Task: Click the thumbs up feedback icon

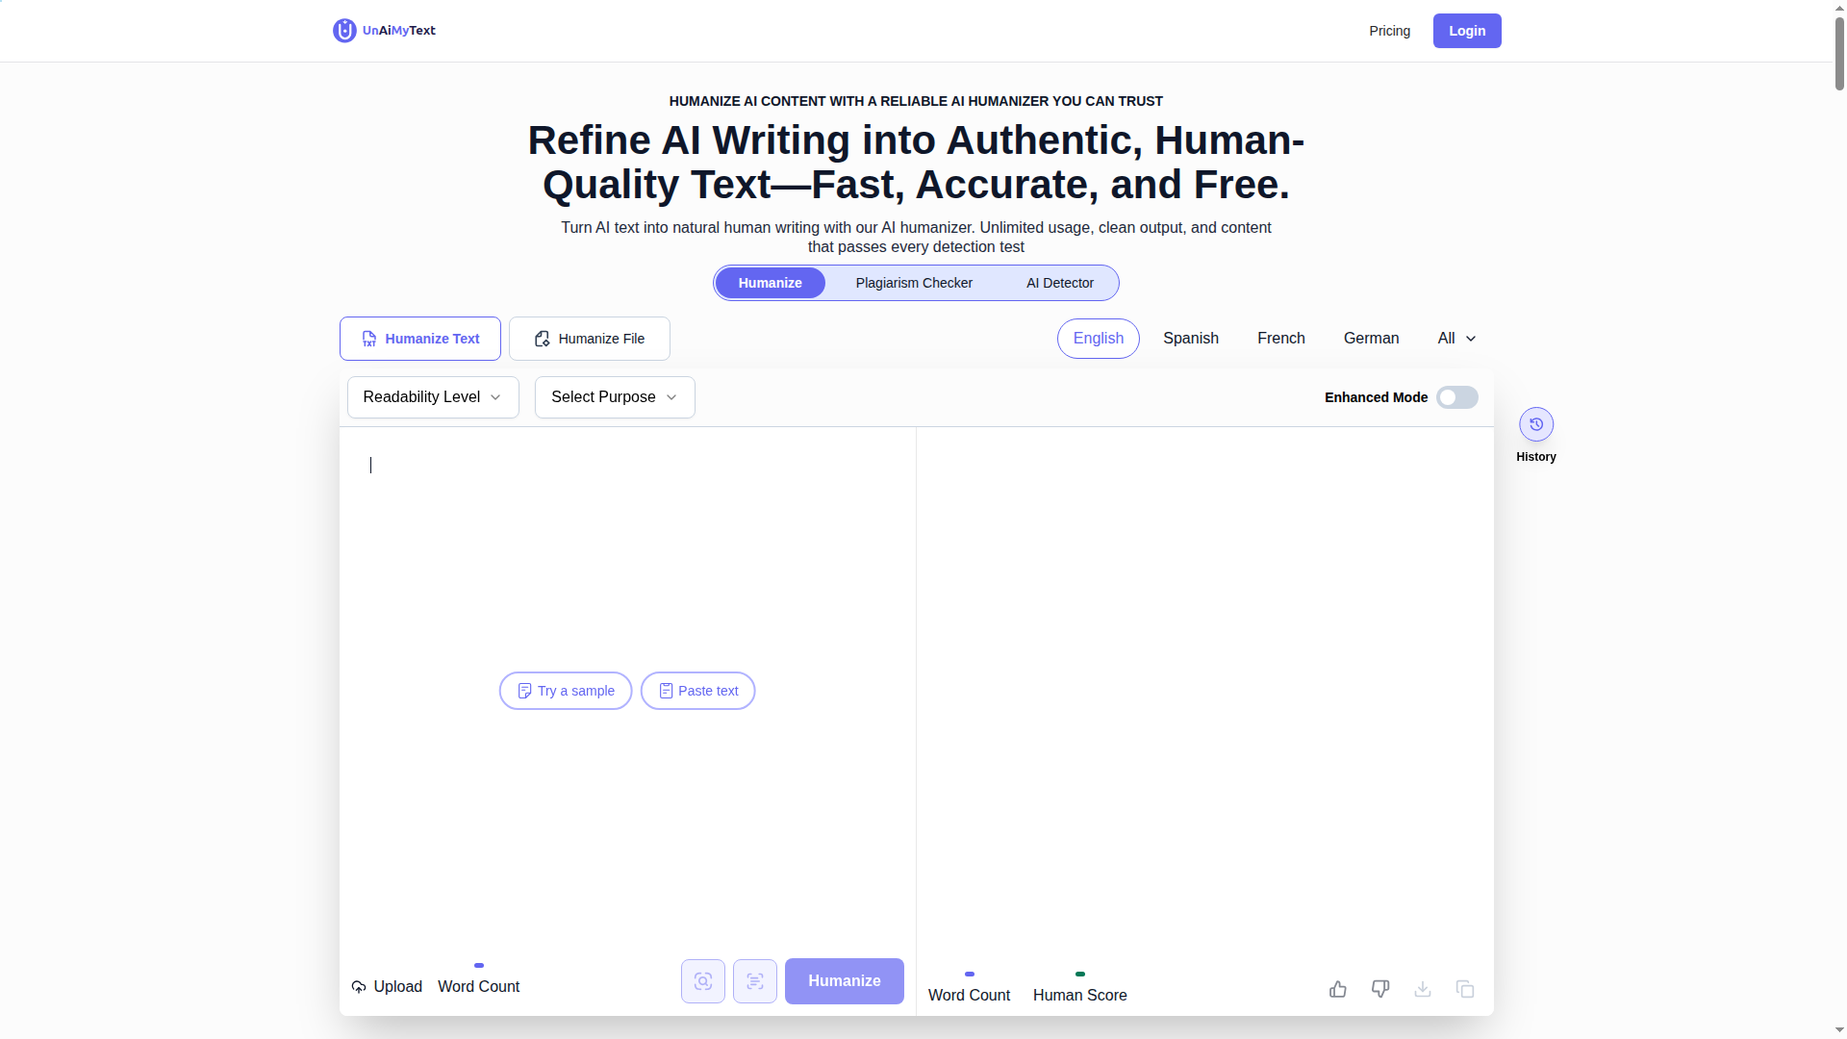Action: click(1337, 989)
